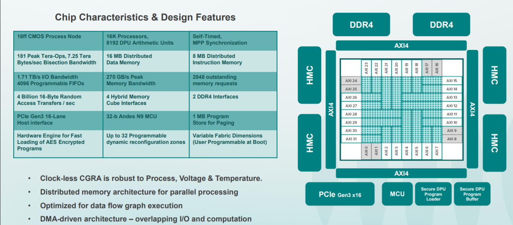Click the 'Chip Characteristics & Design Features' heading

click(x=145, y=17)
